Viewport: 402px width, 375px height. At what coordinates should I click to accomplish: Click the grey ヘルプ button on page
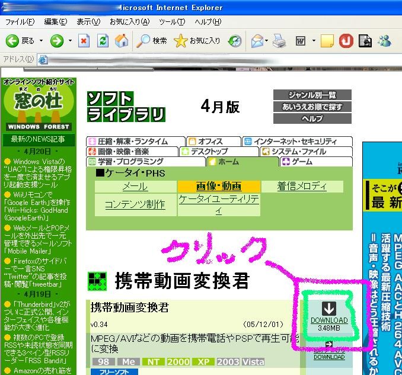(312, 118)
